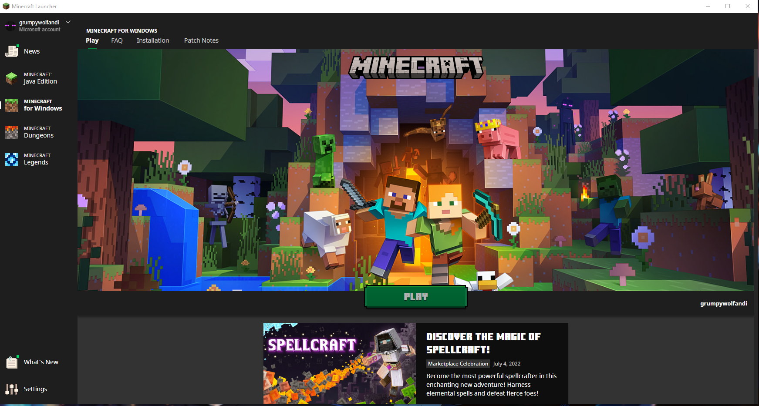Screen dimensions: 759x406
Task: Open the FAQ tab
Action: pos(117,40)
